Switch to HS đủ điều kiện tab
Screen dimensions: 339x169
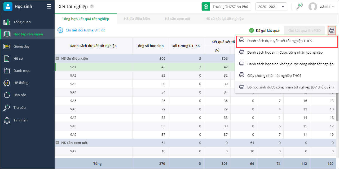(x=137, y=19)
